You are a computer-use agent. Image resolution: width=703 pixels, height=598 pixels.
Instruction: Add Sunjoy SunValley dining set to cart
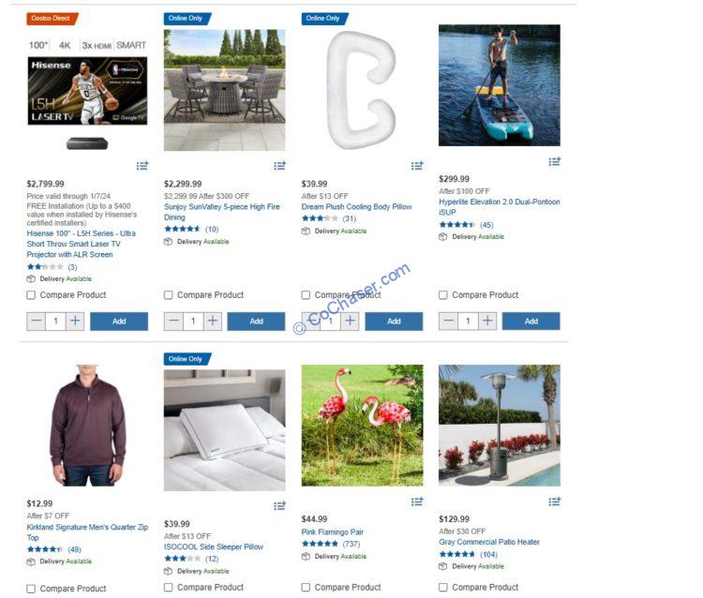[256, 321]
